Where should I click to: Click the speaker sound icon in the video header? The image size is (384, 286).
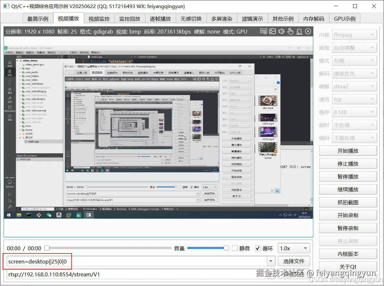[281, 31]
